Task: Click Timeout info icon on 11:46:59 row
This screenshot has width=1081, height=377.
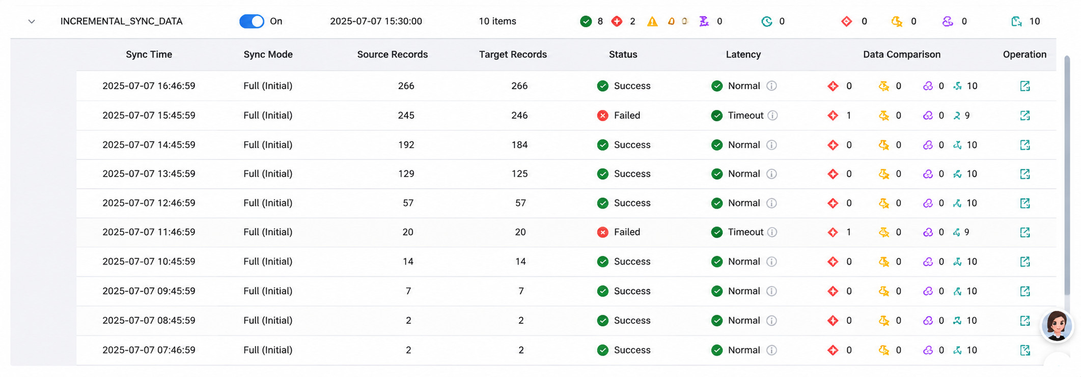Action: pyautogui.click(x=772, y=232)
